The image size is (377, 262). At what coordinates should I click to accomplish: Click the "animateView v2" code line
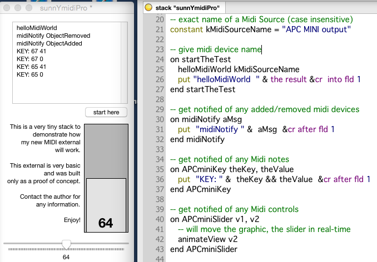[207, 239]
